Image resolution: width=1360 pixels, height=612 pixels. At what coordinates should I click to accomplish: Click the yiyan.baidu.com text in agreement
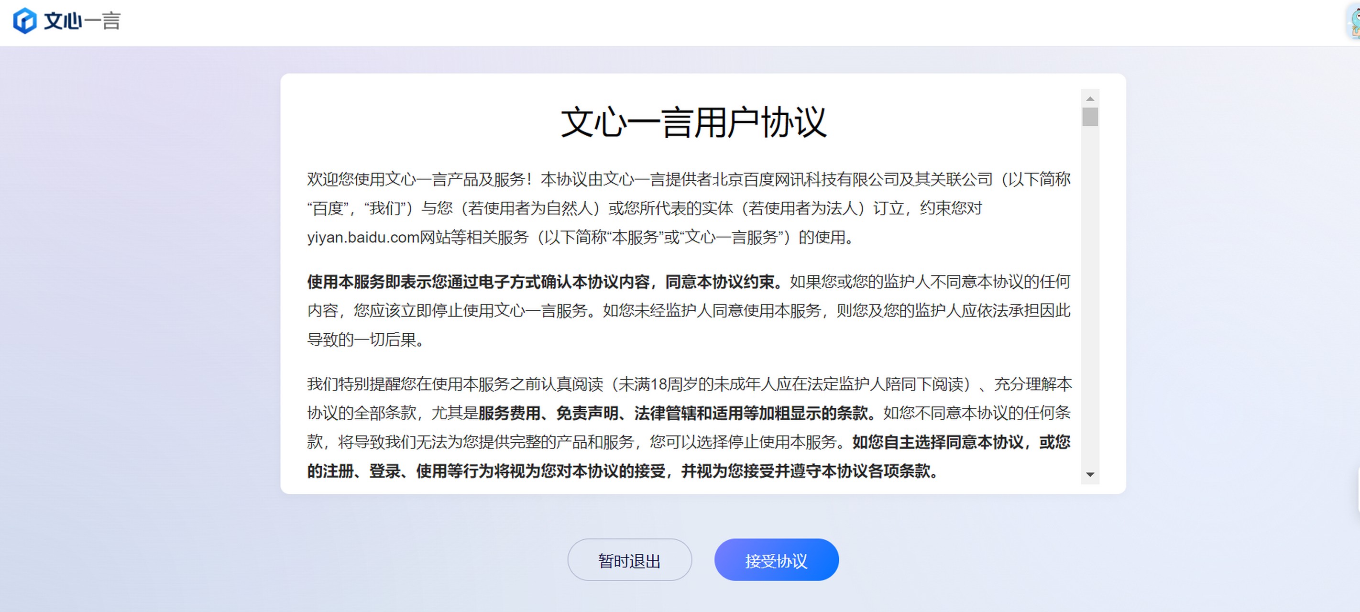click(x=363, y=238)
